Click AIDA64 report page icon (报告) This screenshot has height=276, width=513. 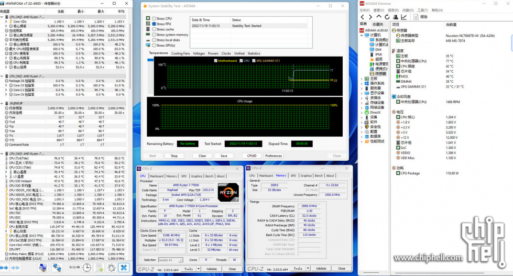tap(416, 17)
